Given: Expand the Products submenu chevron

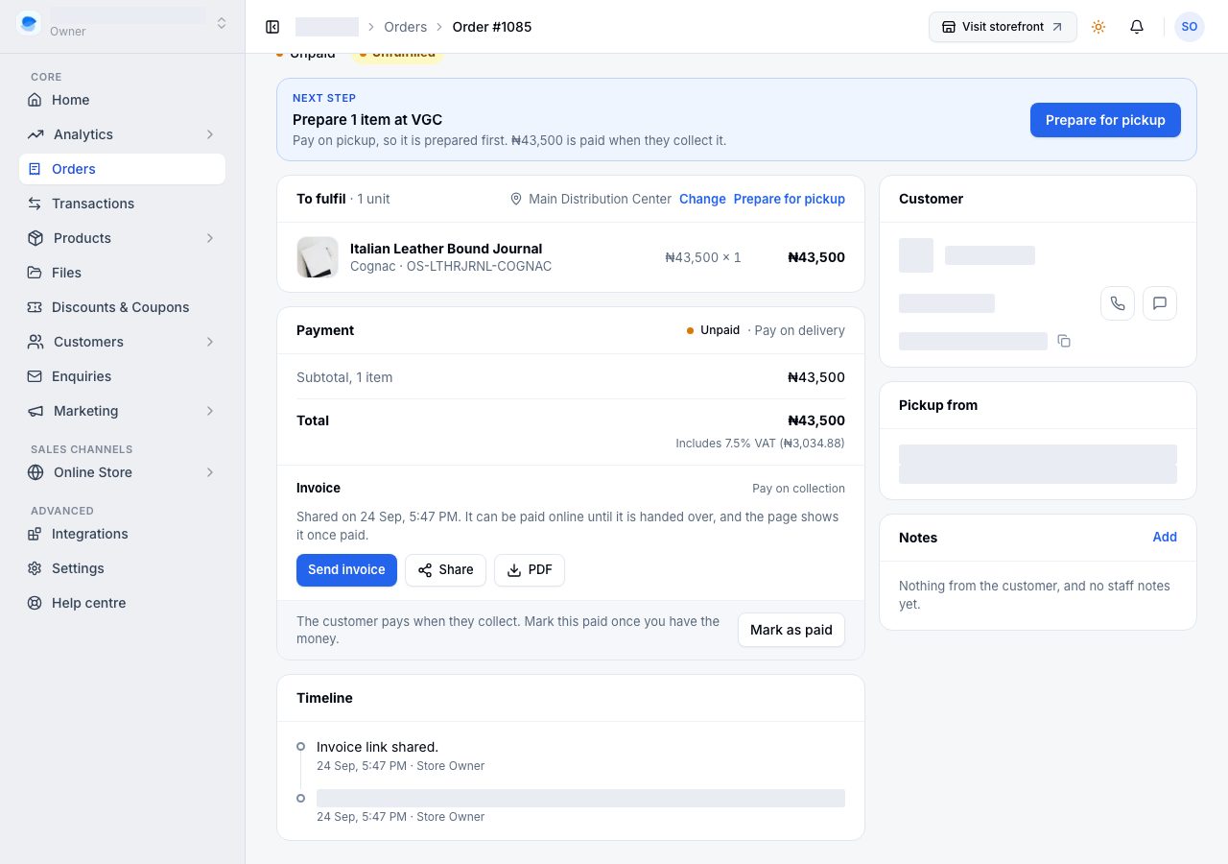Looking at the screenshot, I should tap(210, 238).
